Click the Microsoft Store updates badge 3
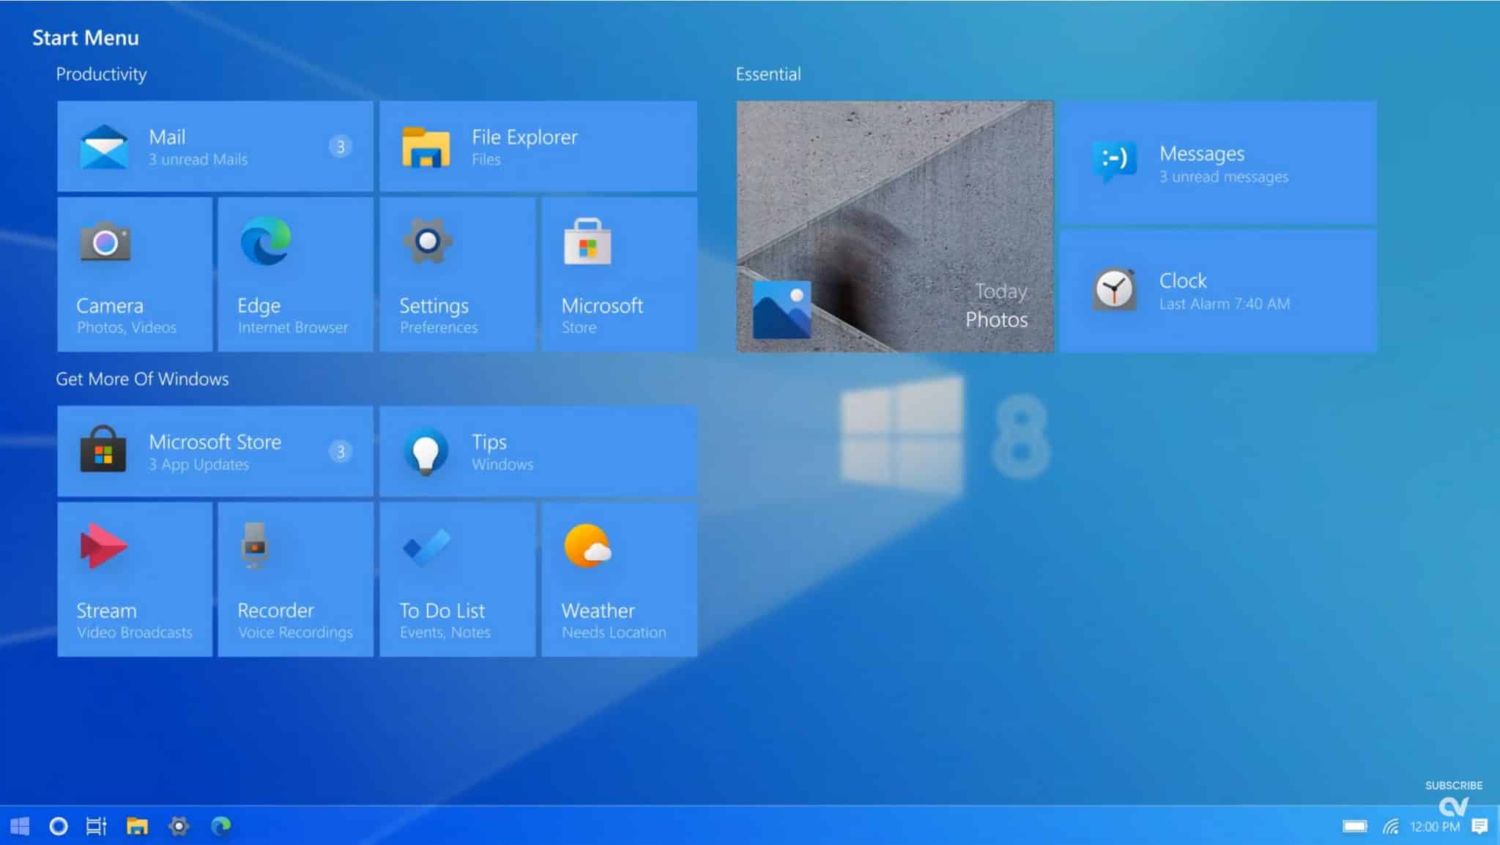The width and height of the screenshot is (1500, 845). coord(340,451)
